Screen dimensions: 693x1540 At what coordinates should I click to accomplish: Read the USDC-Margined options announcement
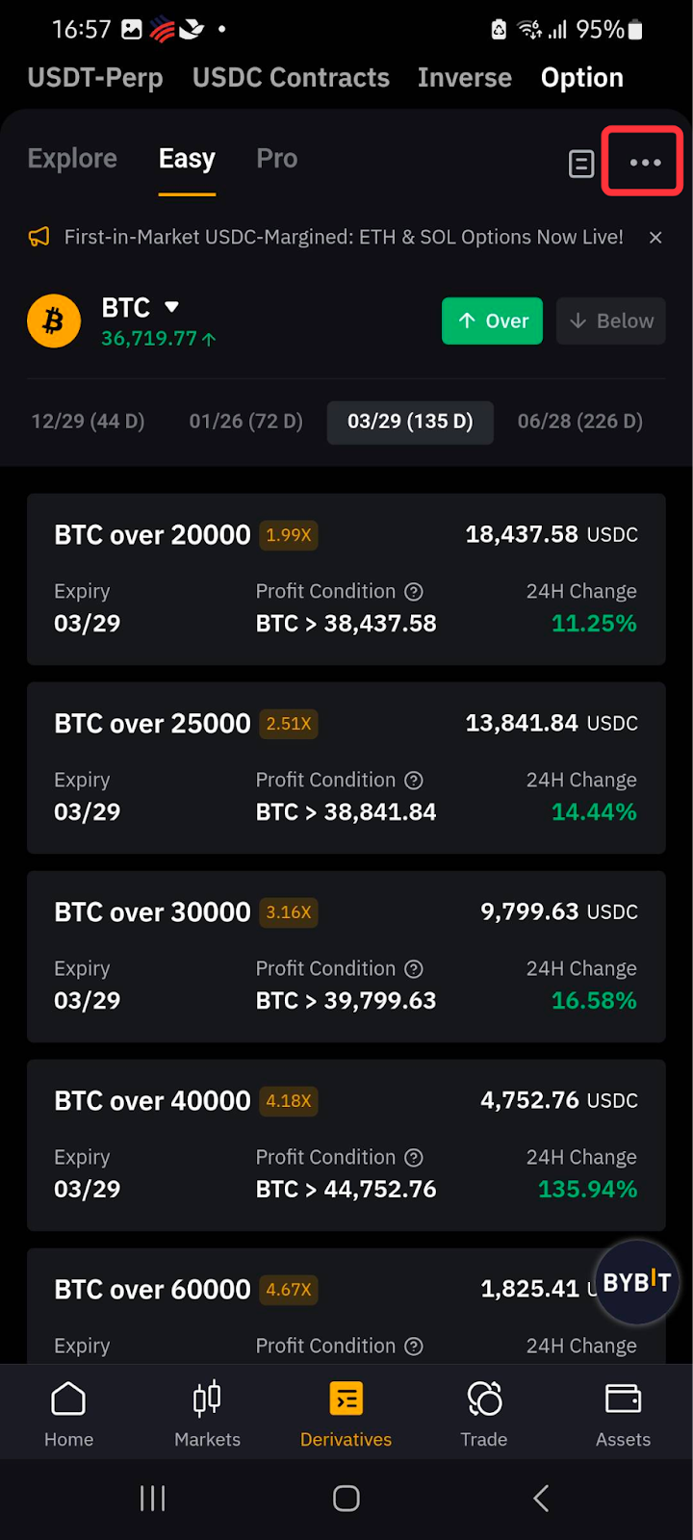pos(343,238)
